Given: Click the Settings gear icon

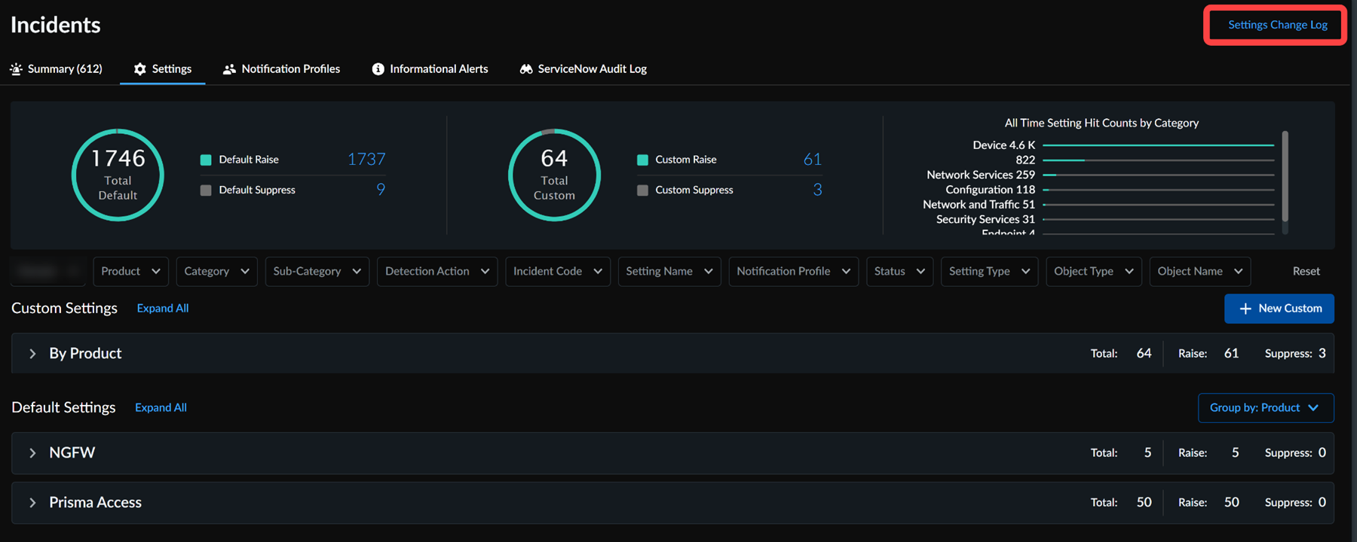Looking at the screenshot, I should click(139, 69).
